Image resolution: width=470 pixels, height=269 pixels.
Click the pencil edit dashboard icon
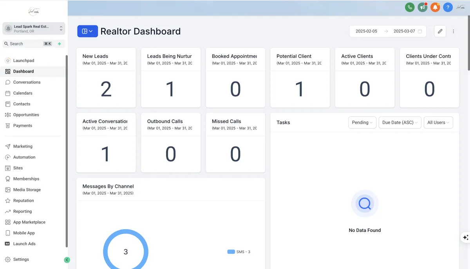[x=440, y=31]
